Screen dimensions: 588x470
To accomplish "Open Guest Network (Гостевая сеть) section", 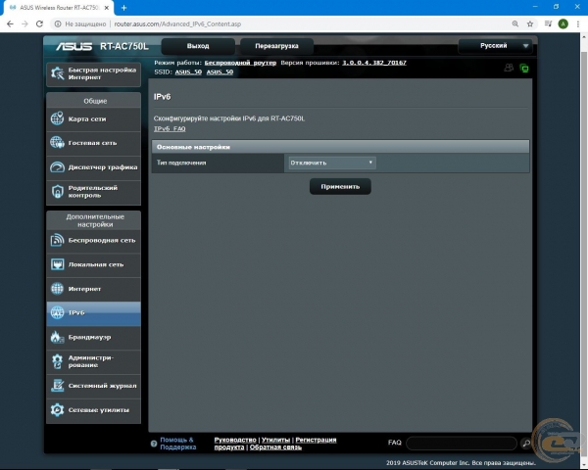I will click(x=93, y=143).
